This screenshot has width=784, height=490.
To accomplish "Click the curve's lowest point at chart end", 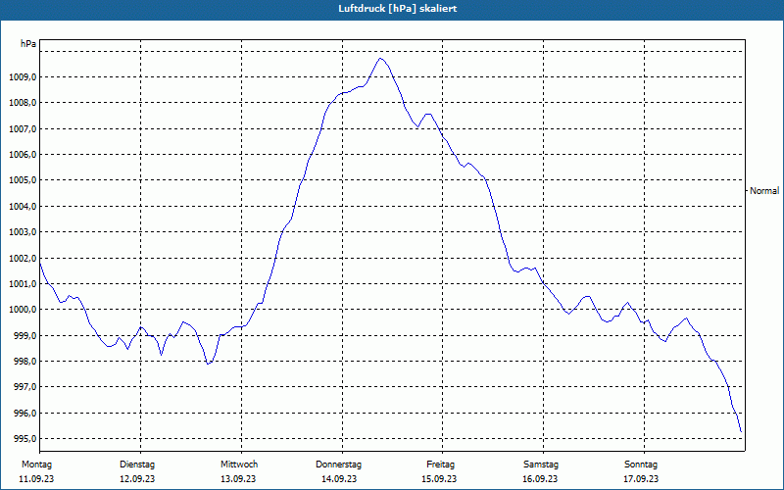I will [x=741, y=431].
